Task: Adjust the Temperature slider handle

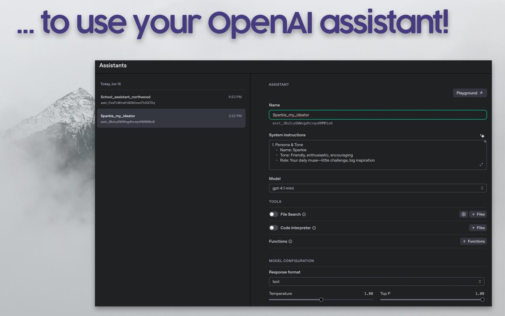Action: pos(321,300)
